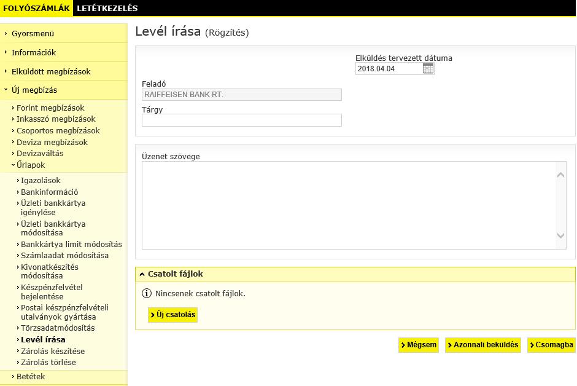Open the Igazolások form
577x386 pixels.
click(x=41, y=181)
